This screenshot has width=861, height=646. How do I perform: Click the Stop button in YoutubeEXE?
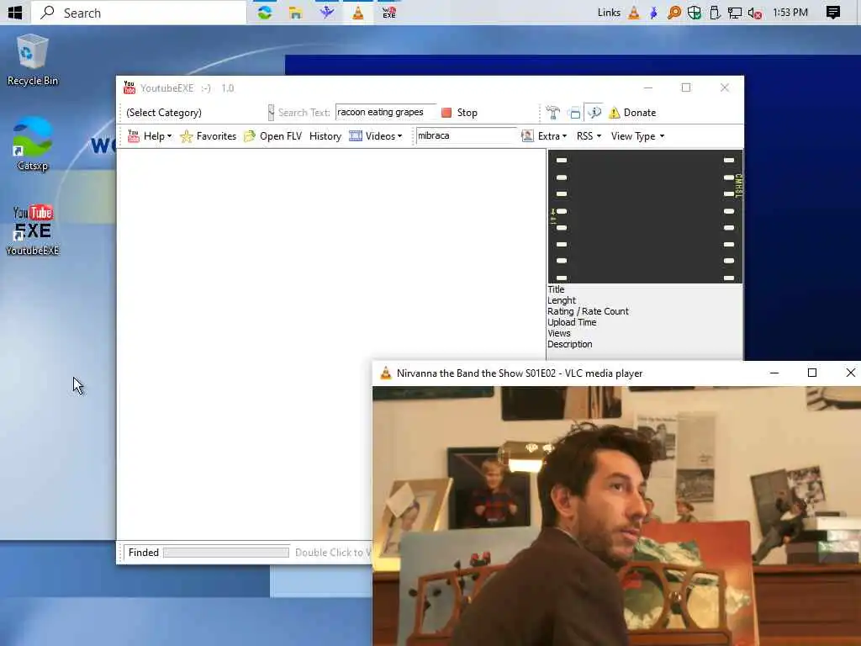click(460, 113)
